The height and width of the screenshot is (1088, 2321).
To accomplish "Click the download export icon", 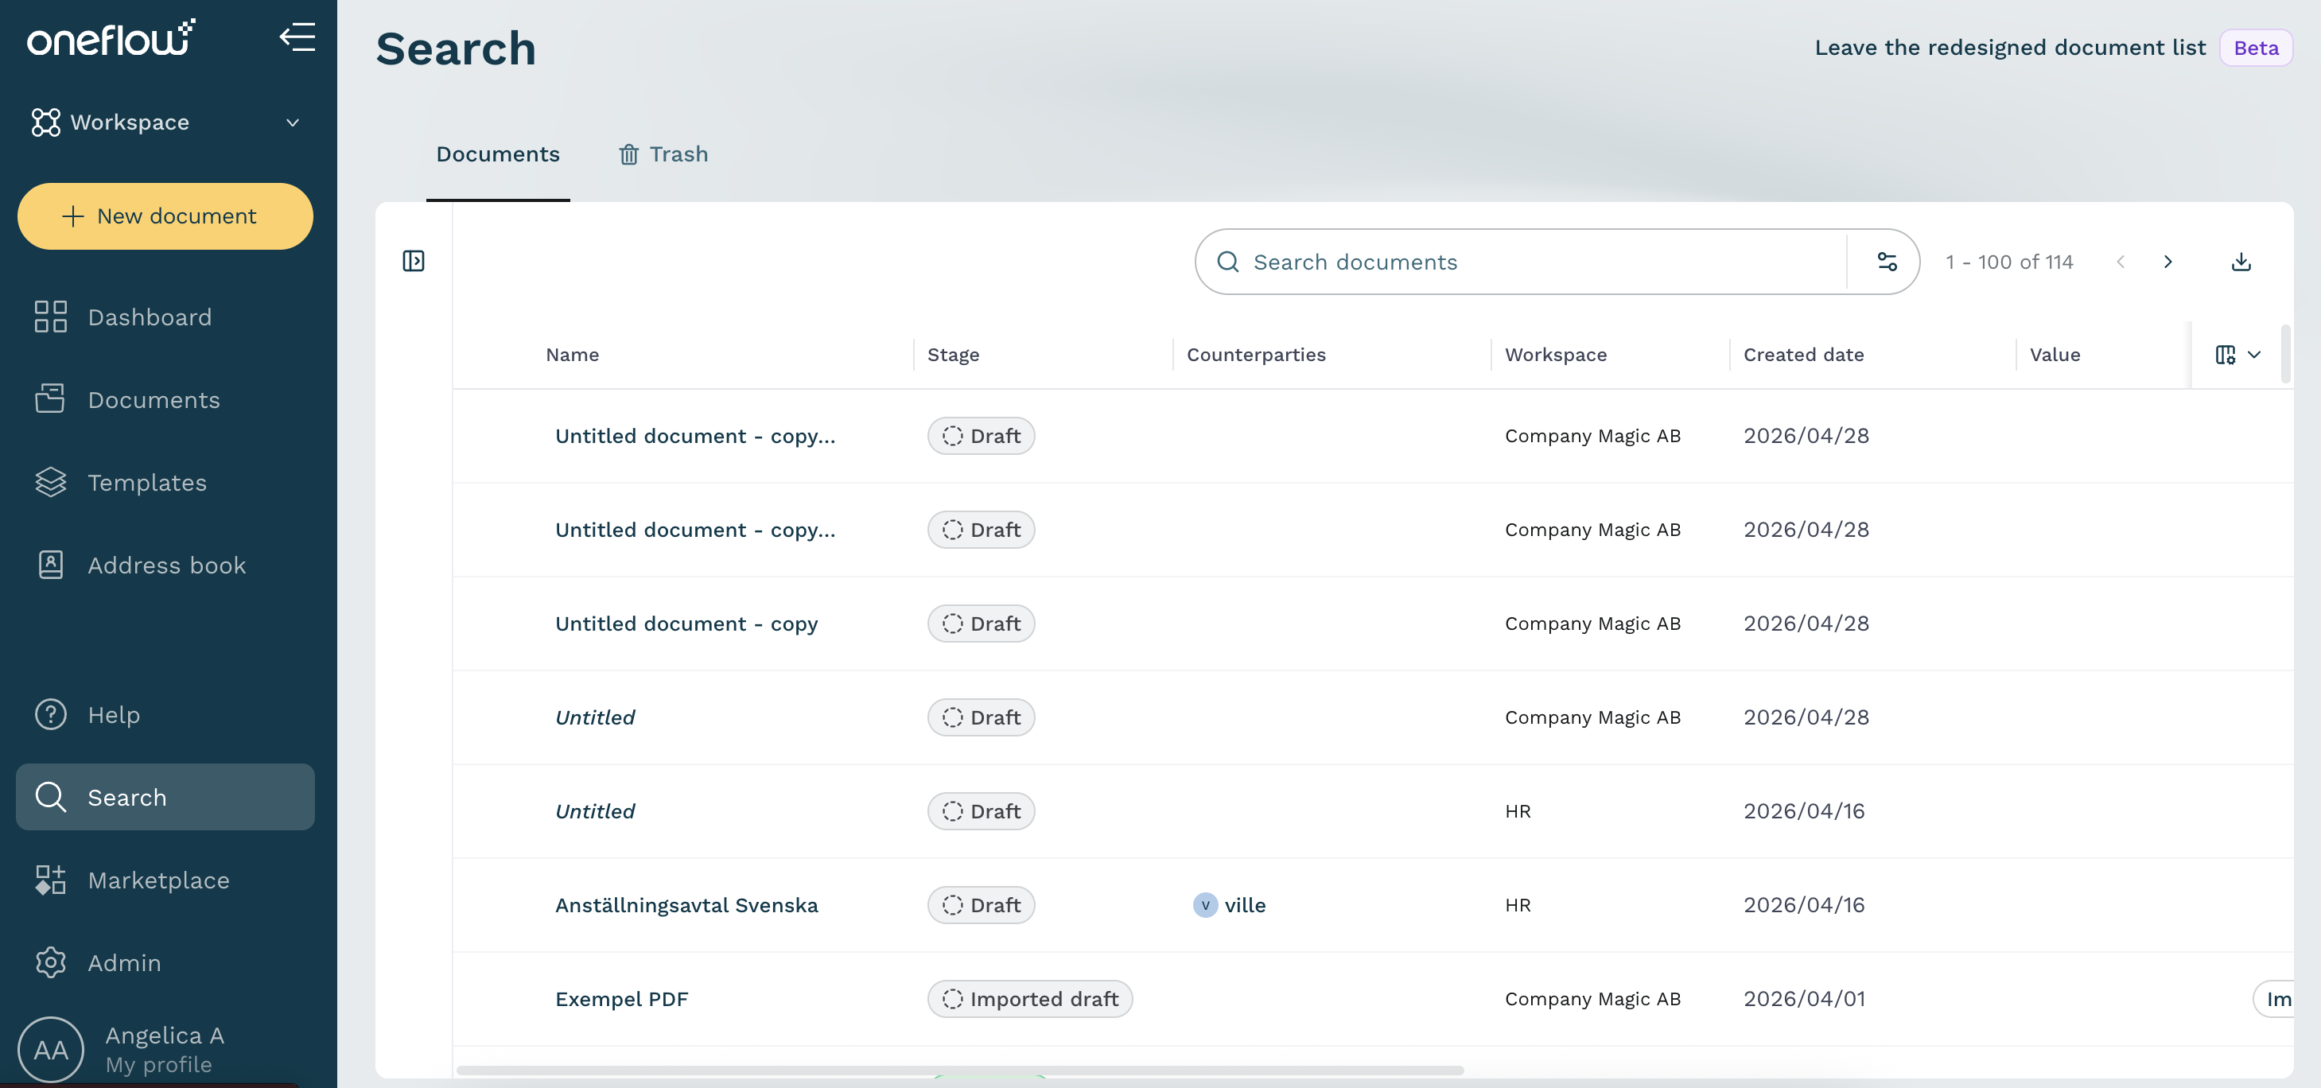I will (2241, 262).
